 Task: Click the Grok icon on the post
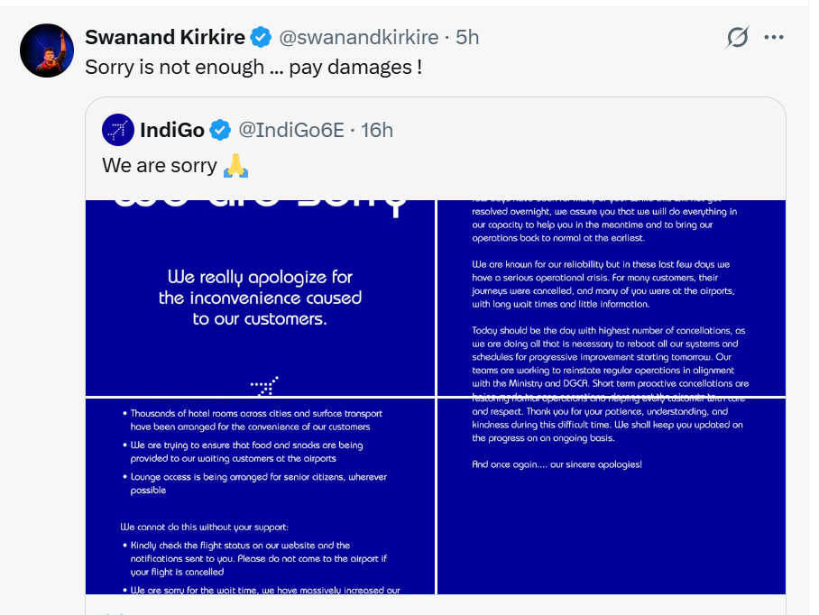click(x=737, y=38)
